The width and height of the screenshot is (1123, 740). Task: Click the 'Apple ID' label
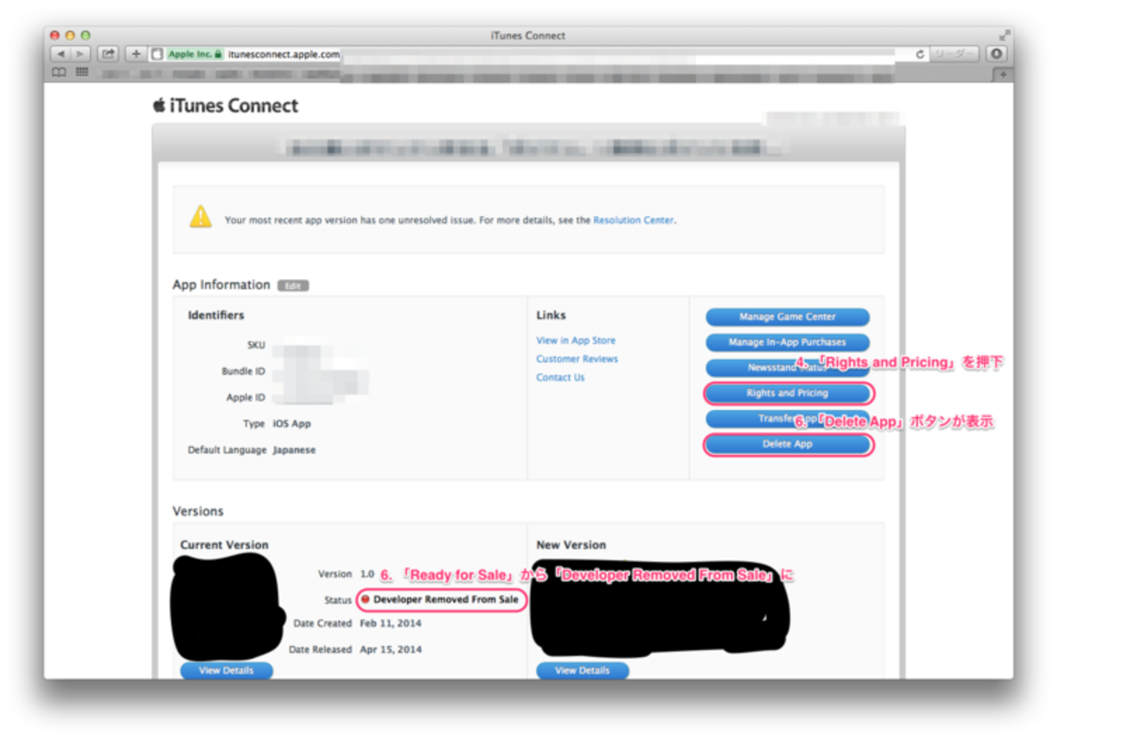246,398
